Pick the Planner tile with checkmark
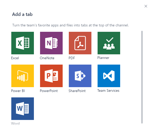This screenshot has height=132, width=152. (x=109, y=43)
